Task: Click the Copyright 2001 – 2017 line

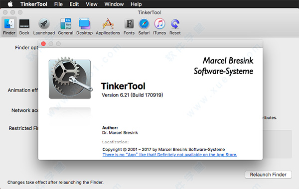Action: pyautogui.click(x=163, y=149)
